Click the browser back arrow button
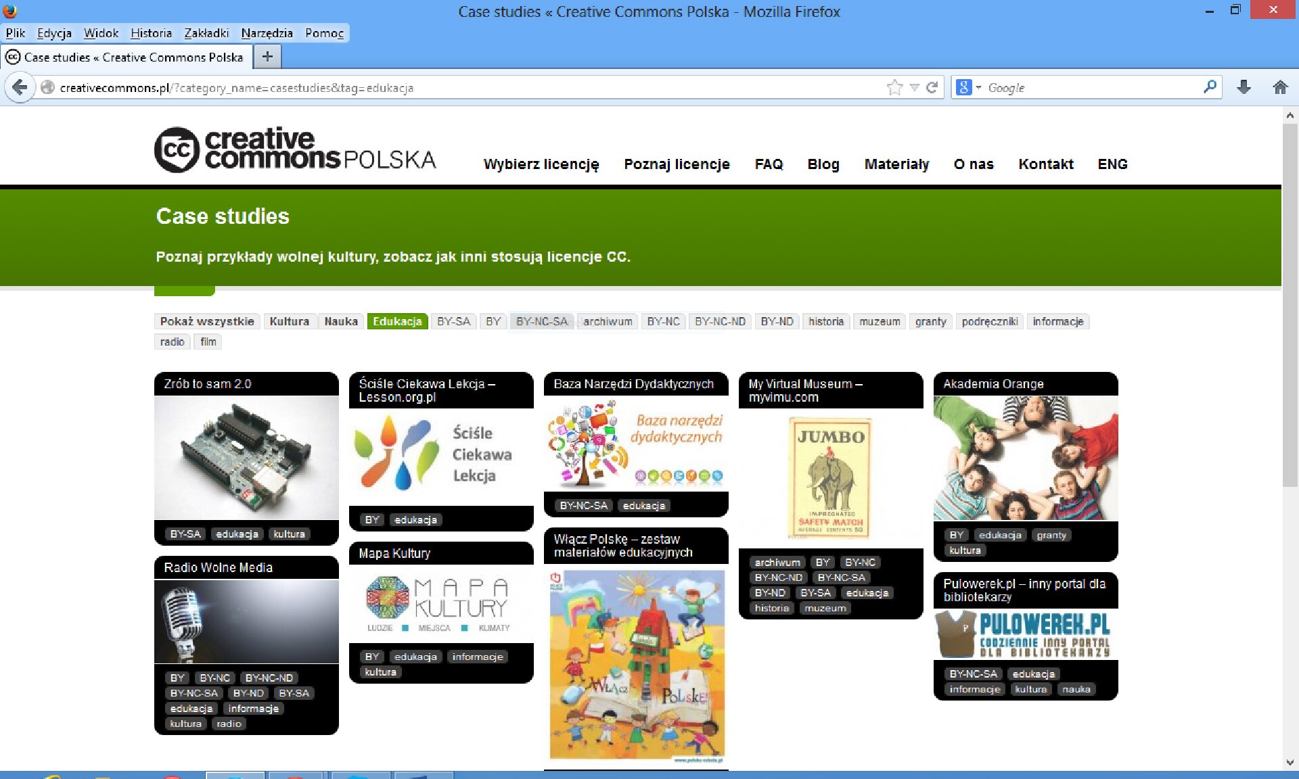This screenshot has height=779, width=1299. point(20,88)
